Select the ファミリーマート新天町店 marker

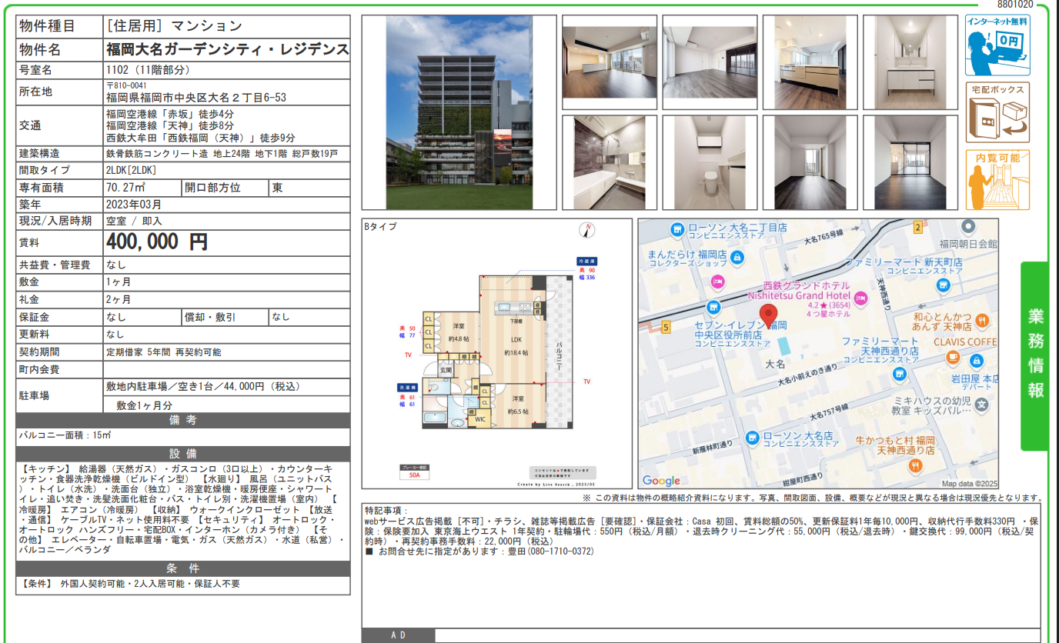tap(940, 285)
